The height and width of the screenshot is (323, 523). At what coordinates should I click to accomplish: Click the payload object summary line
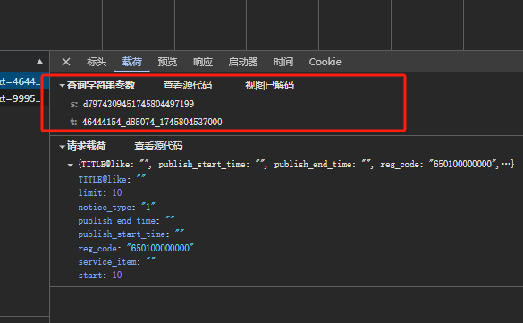pos(296,164)
